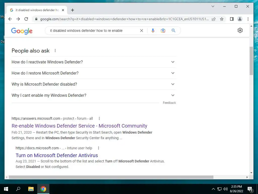Click the scroll-left arrow on the horizontal scrollbar
258x194 pixels.
click(x=7, y=177)
